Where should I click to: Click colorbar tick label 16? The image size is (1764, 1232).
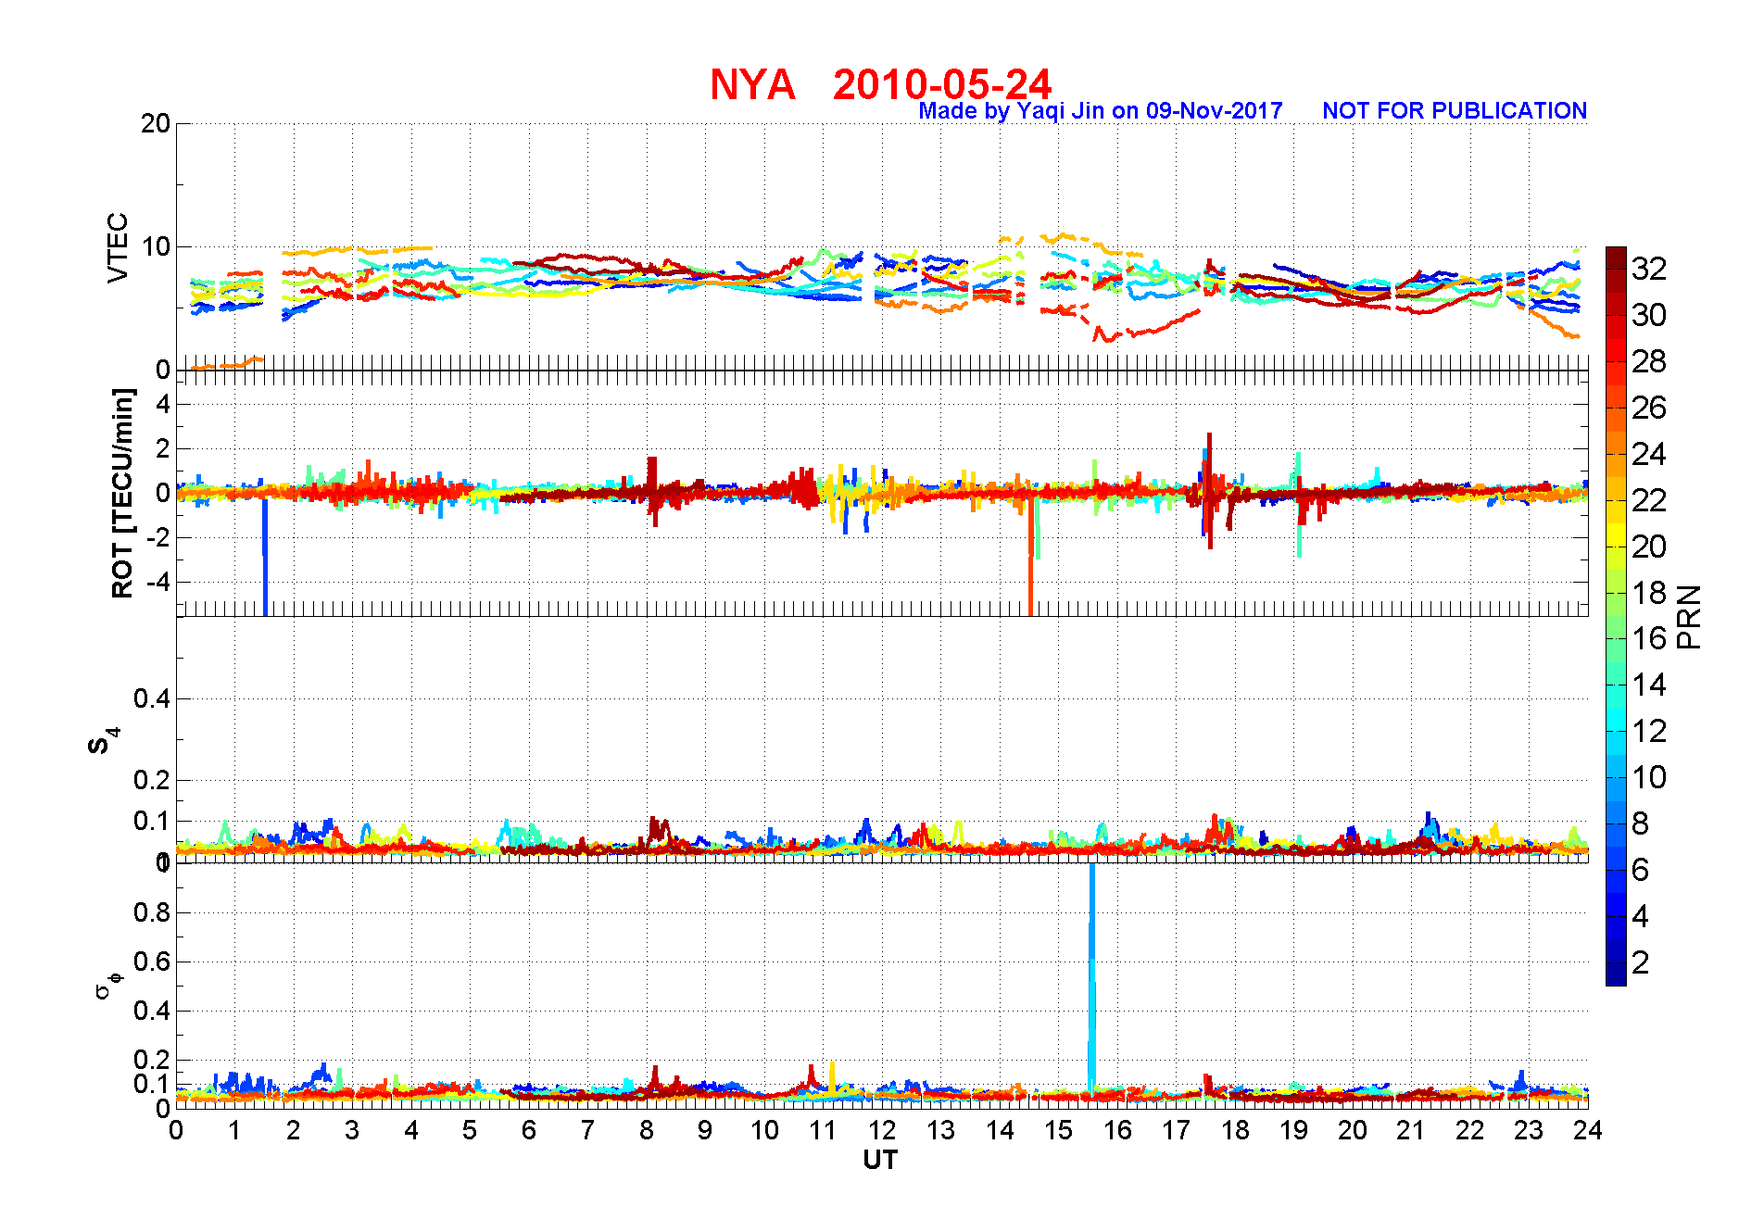(x=1649, y=638)
